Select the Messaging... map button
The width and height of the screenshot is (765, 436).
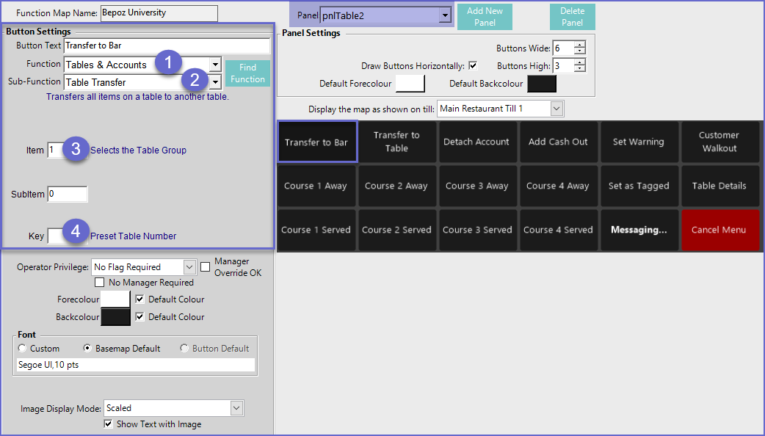pos(639,230)
